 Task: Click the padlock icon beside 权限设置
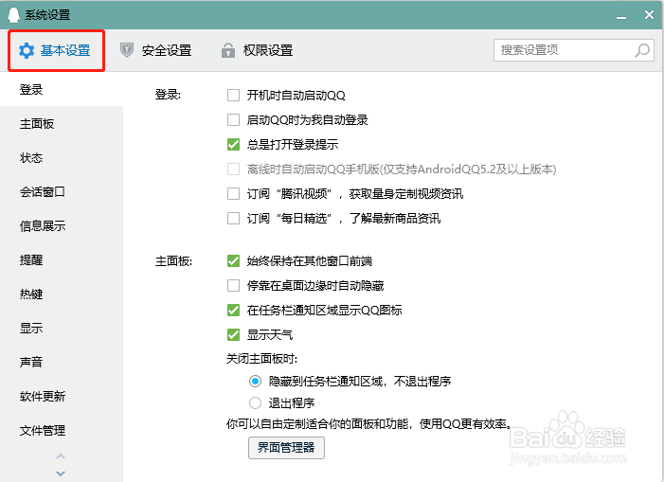tap(228, 50)
